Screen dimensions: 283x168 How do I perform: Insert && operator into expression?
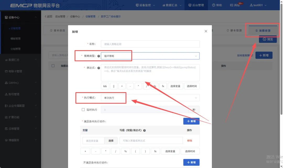coord(105,86)
